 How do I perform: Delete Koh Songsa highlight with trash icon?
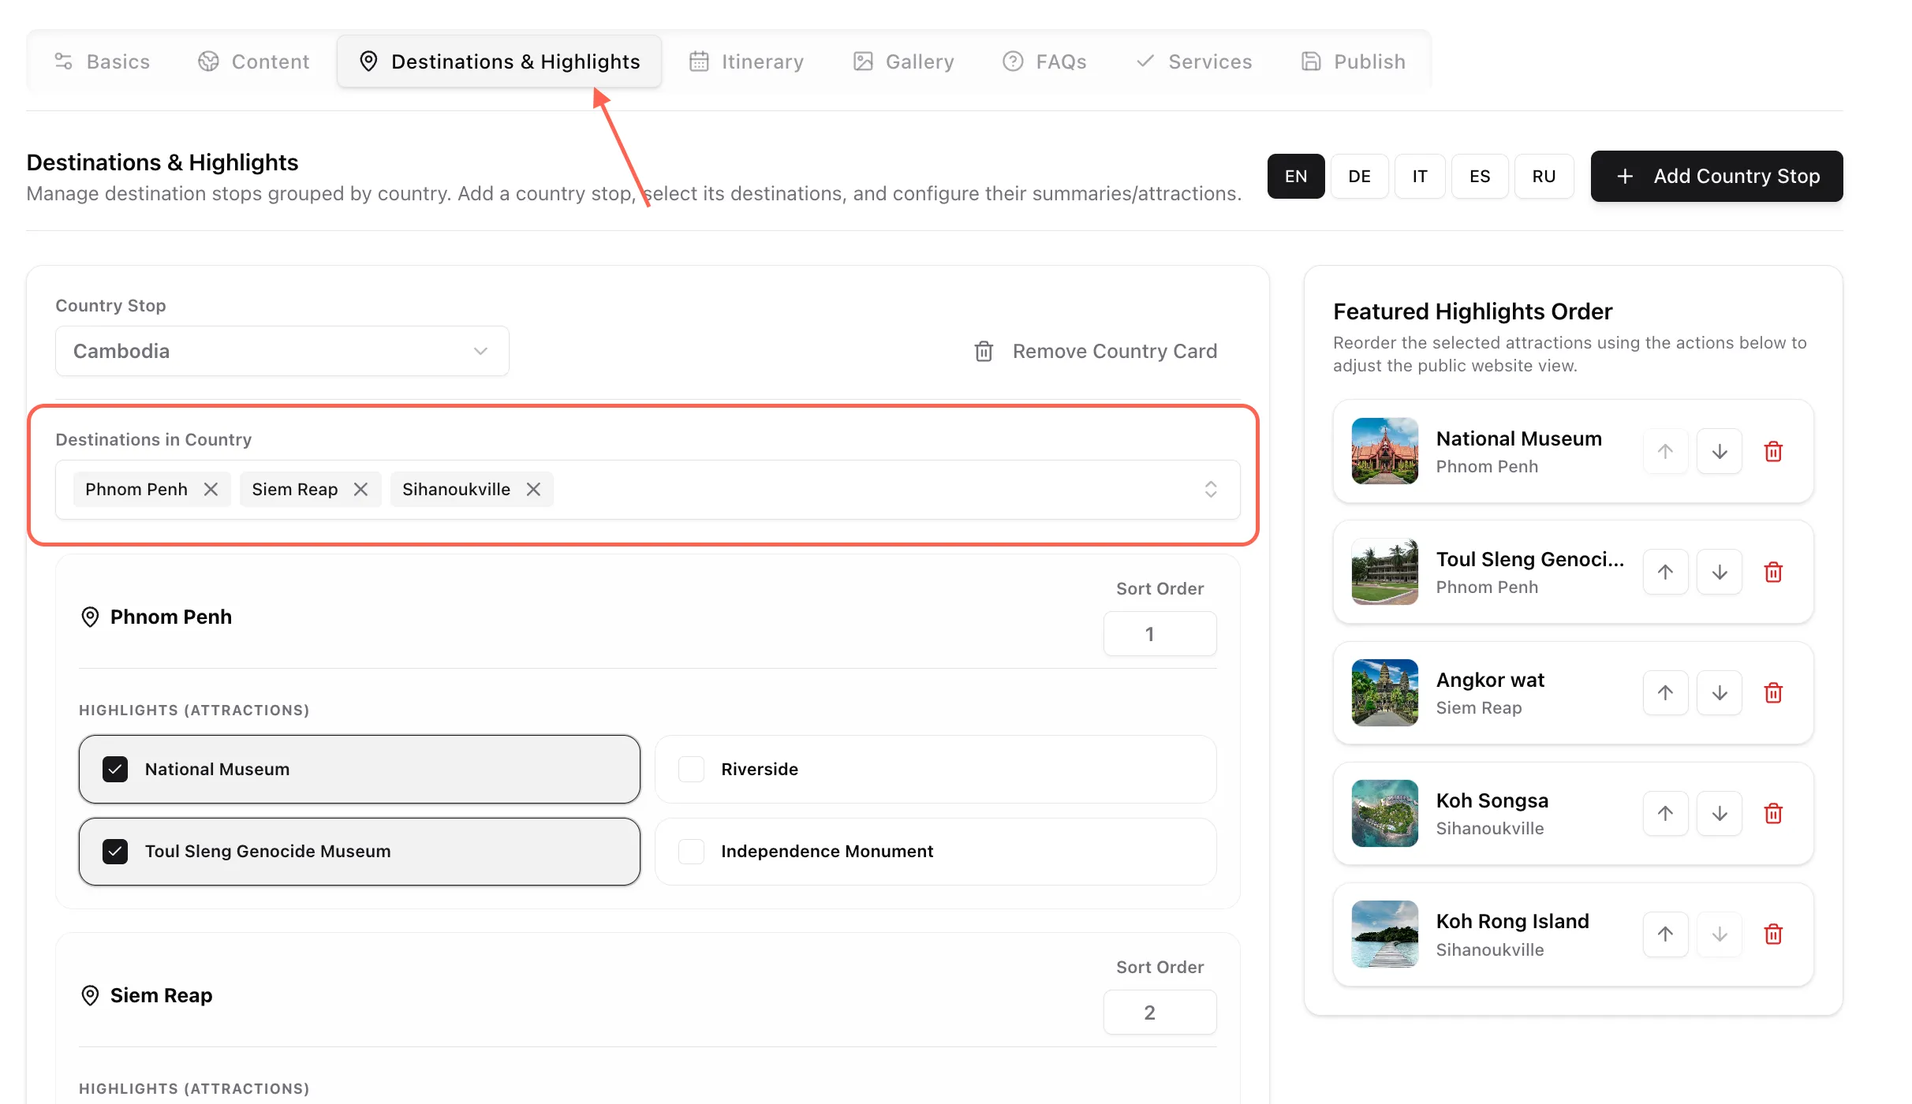(1773, 813)
